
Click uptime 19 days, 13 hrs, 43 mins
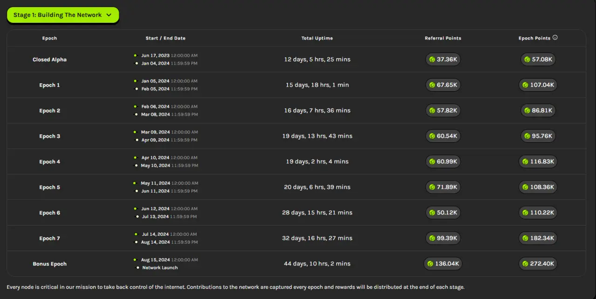(317, 136)
